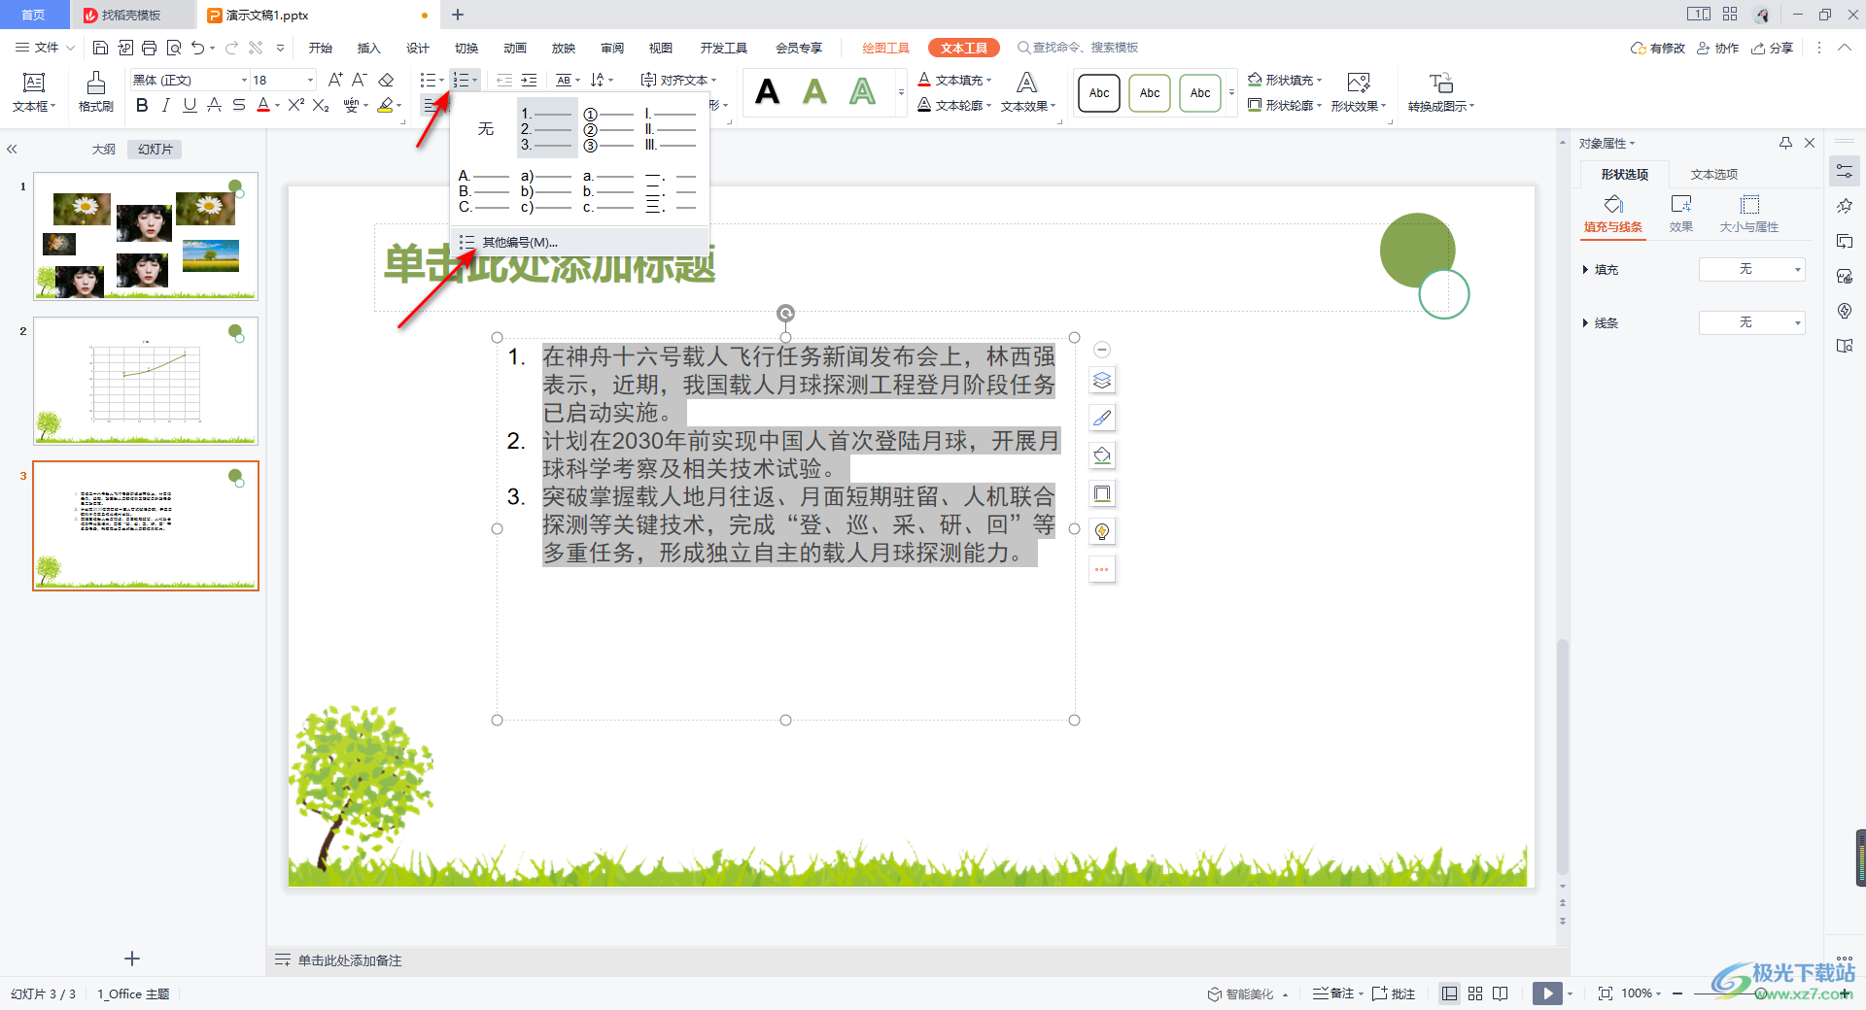Increase font size with A+ icon

tap(335, 80)
